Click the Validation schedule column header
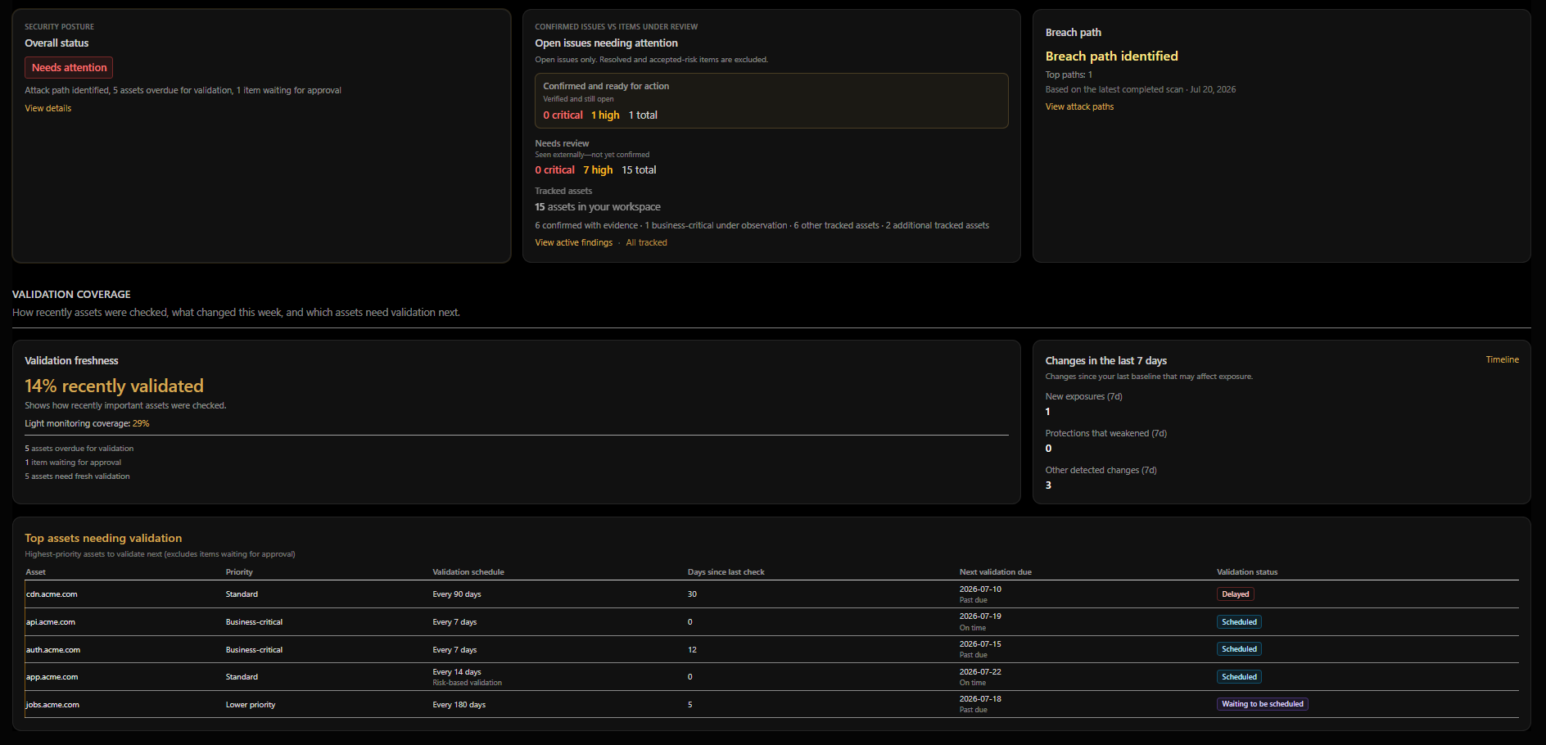 468,572
